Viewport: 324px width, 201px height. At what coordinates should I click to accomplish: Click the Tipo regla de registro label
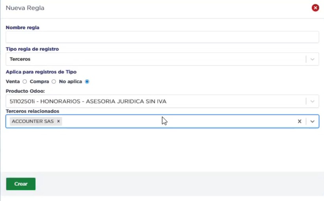tap(32, 49)
